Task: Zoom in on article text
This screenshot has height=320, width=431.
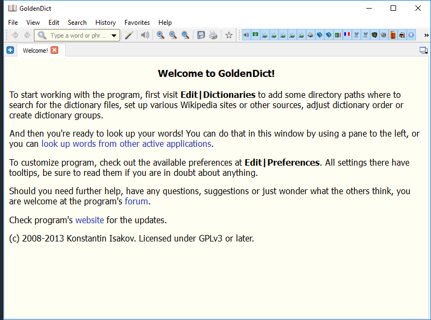Action: point(161,34)
